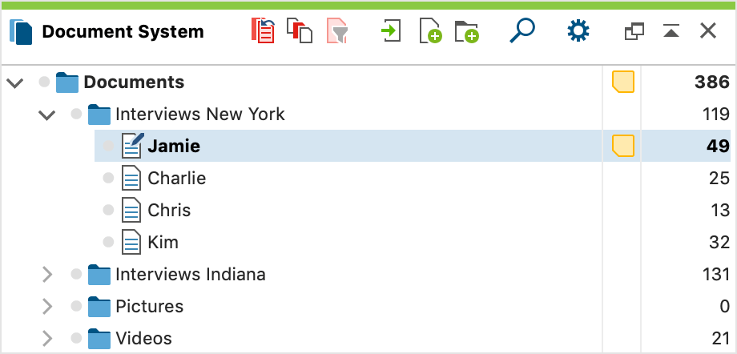Click the document filter funnel icon
The height and width of the screenshot is (354, 737).
(337, 31)
